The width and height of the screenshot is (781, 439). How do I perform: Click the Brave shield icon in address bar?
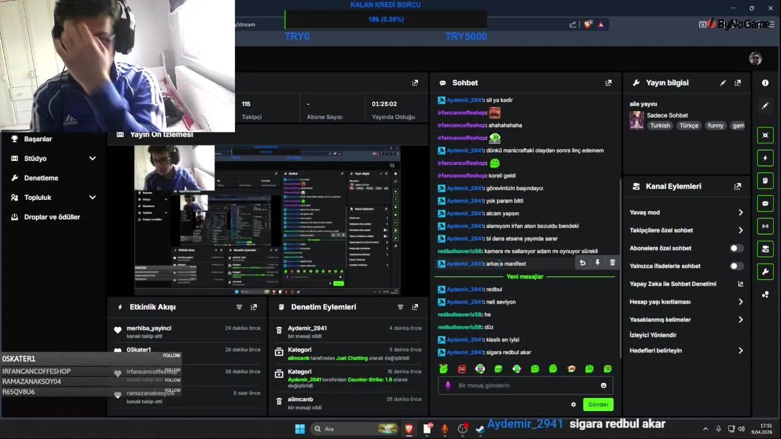coord(588,24)
